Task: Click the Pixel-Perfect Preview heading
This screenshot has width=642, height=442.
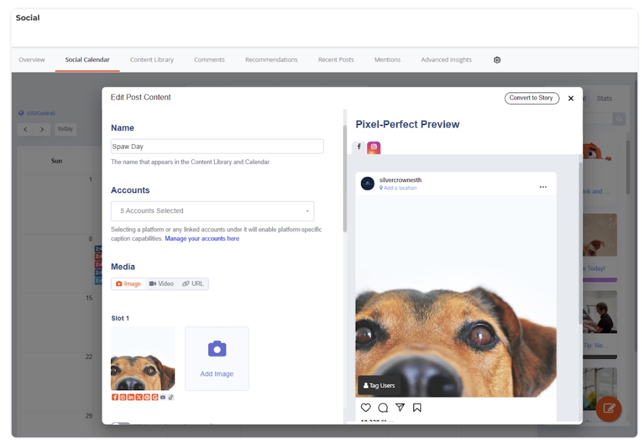Action: [408, 124]
